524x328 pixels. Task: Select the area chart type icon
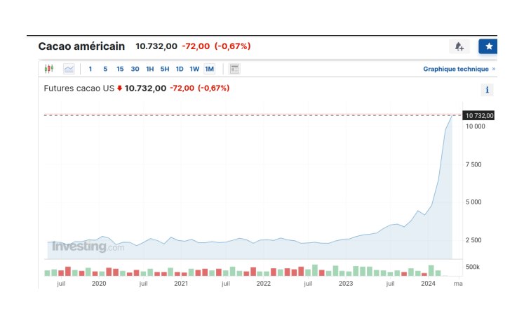coord(69,69)
